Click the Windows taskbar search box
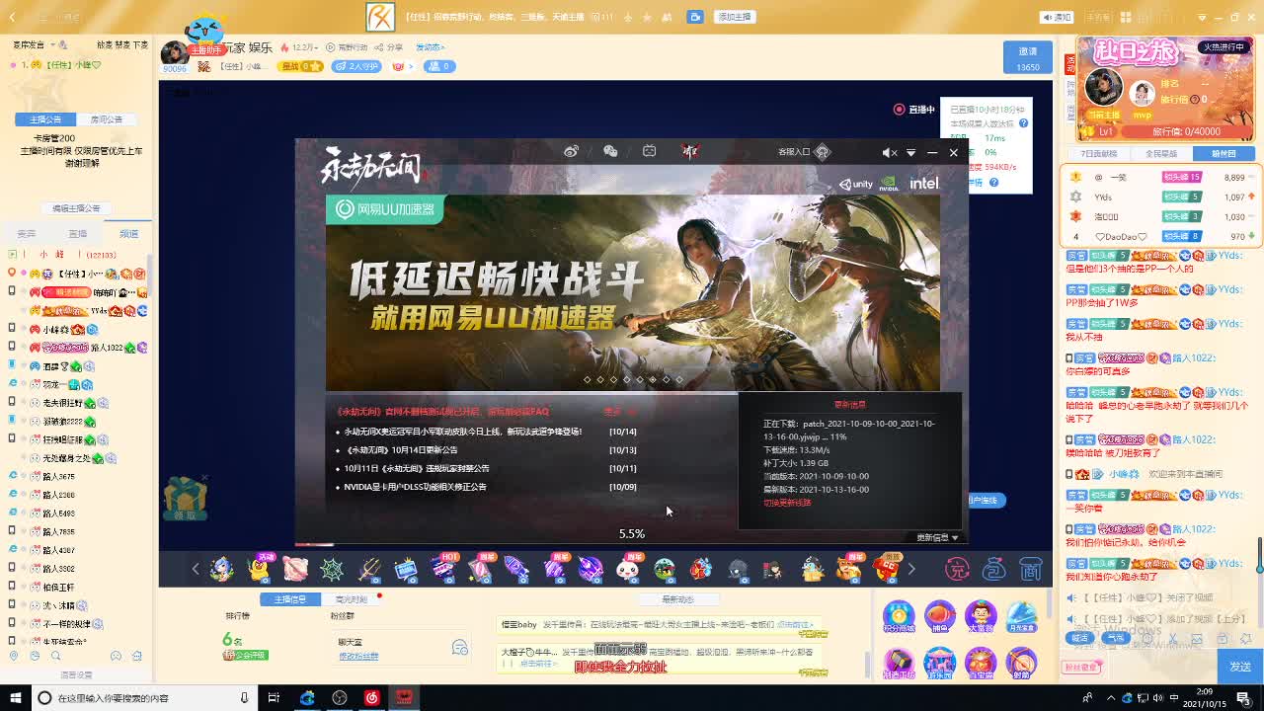The height and width of the screenshot is (711, 1264). pos(144,698)
